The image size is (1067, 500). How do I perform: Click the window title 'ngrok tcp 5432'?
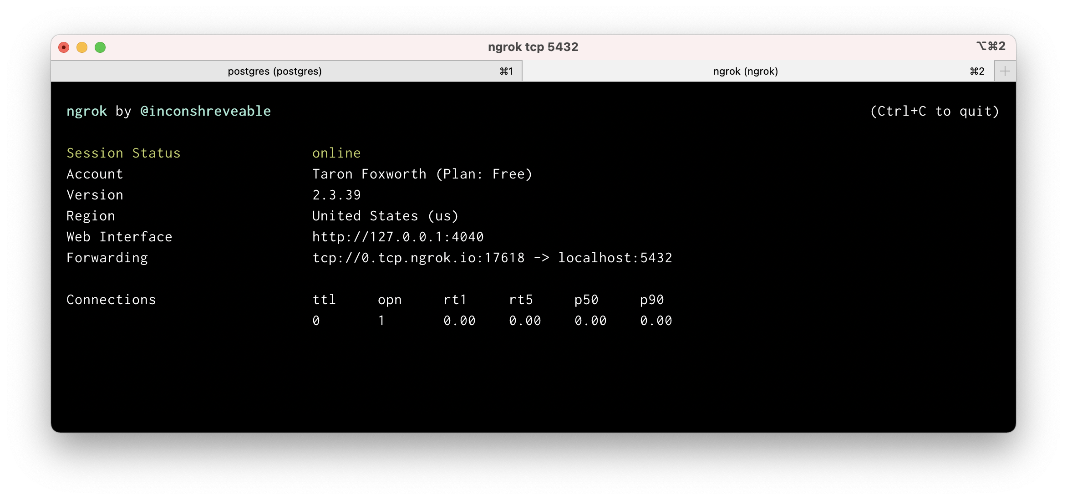click(533, 47)
